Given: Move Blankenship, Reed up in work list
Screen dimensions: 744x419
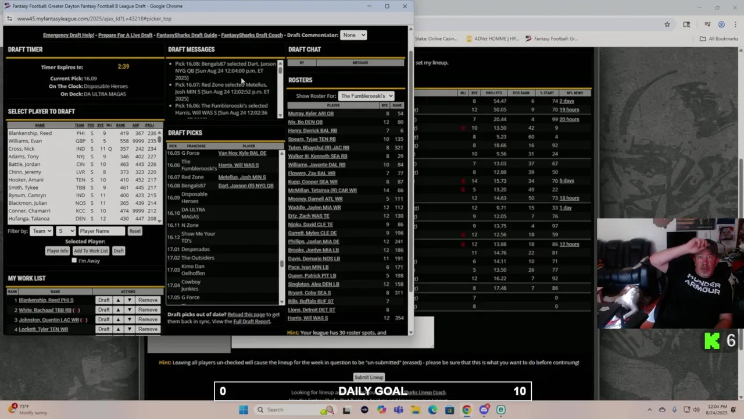Looking at the screenshot, I should pos(118,300).
